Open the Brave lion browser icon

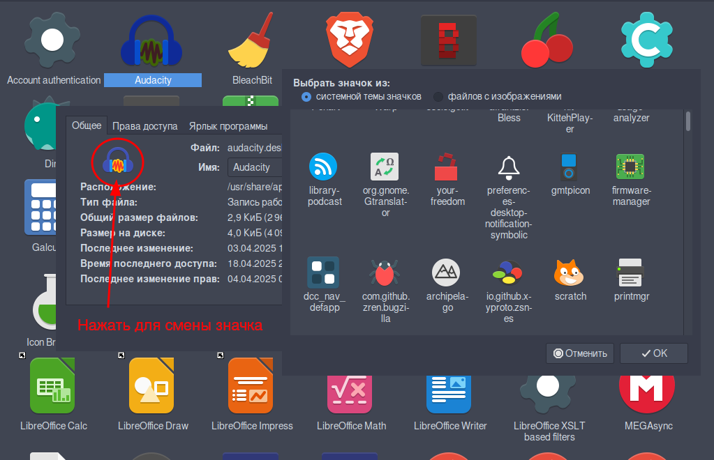(x=349, y=40)
